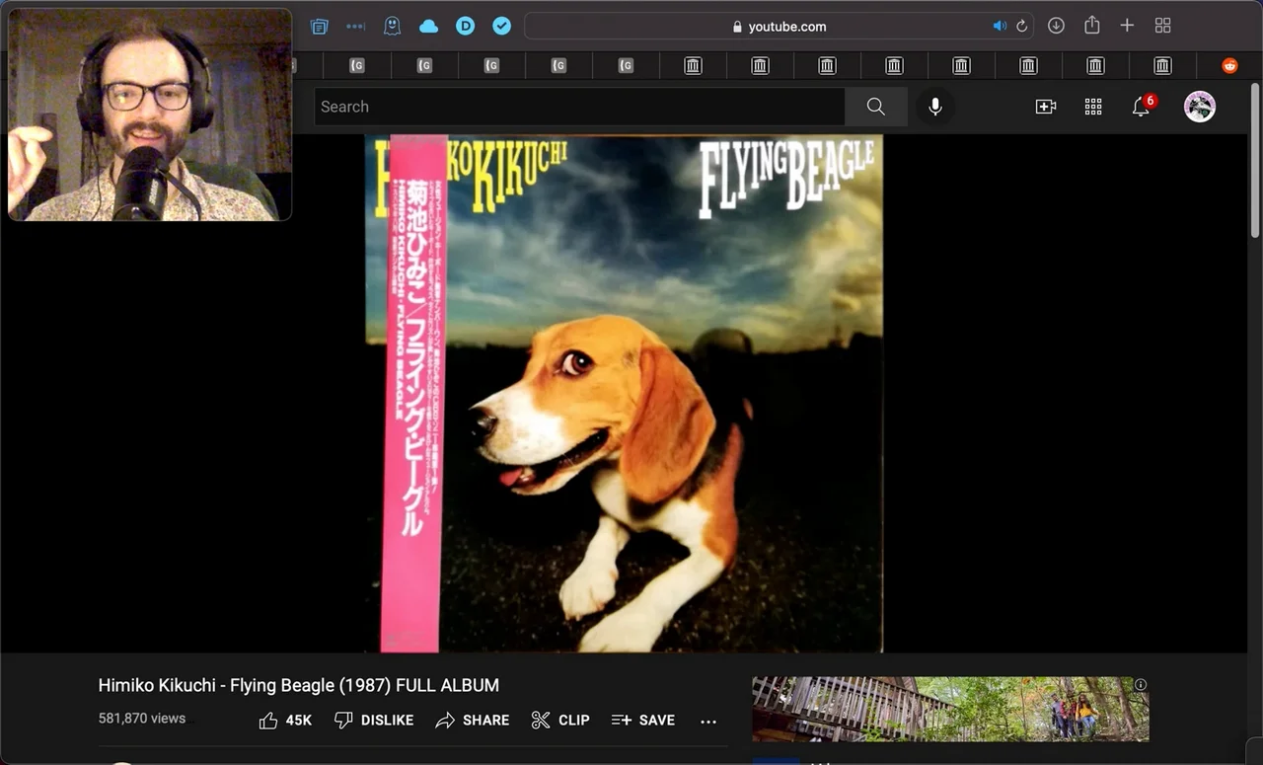Open the Safari share menu

click(1091, 26)
